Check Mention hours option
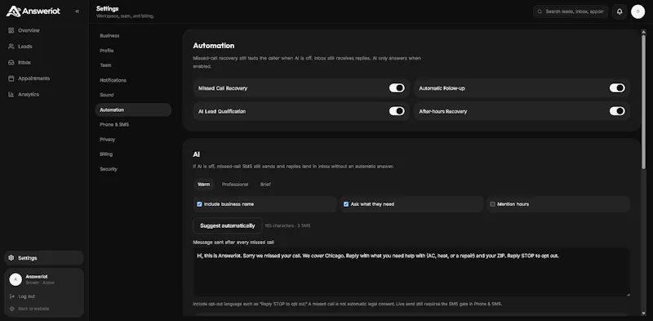The width and height of the screenshot is (653, 321). point(493,204)
